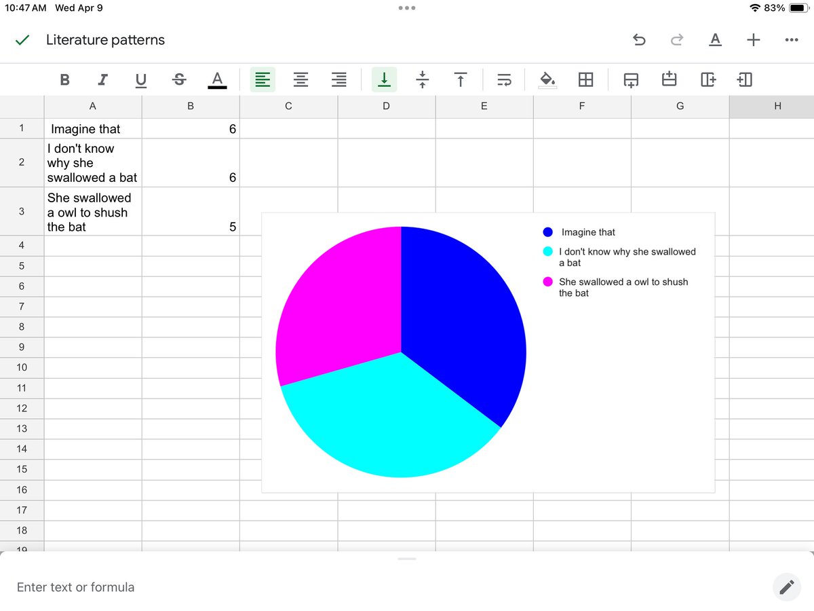Select column B header
The image size is (814, 611).
point(191,106)
